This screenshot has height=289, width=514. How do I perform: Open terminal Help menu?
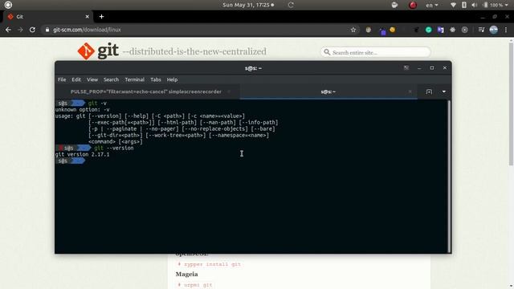coord(172,79)
